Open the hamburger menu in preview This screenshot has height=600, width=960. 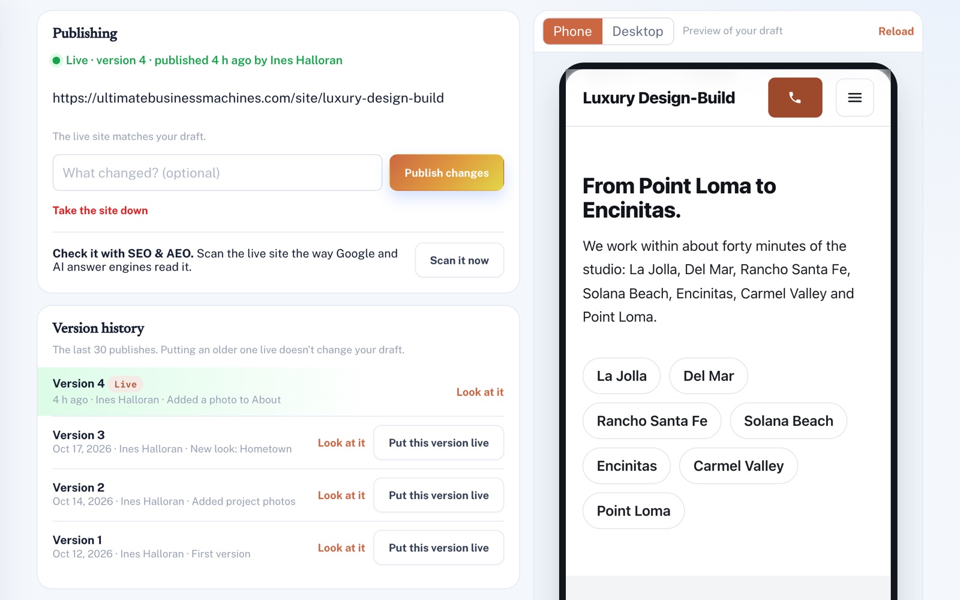tap(854, 97)
